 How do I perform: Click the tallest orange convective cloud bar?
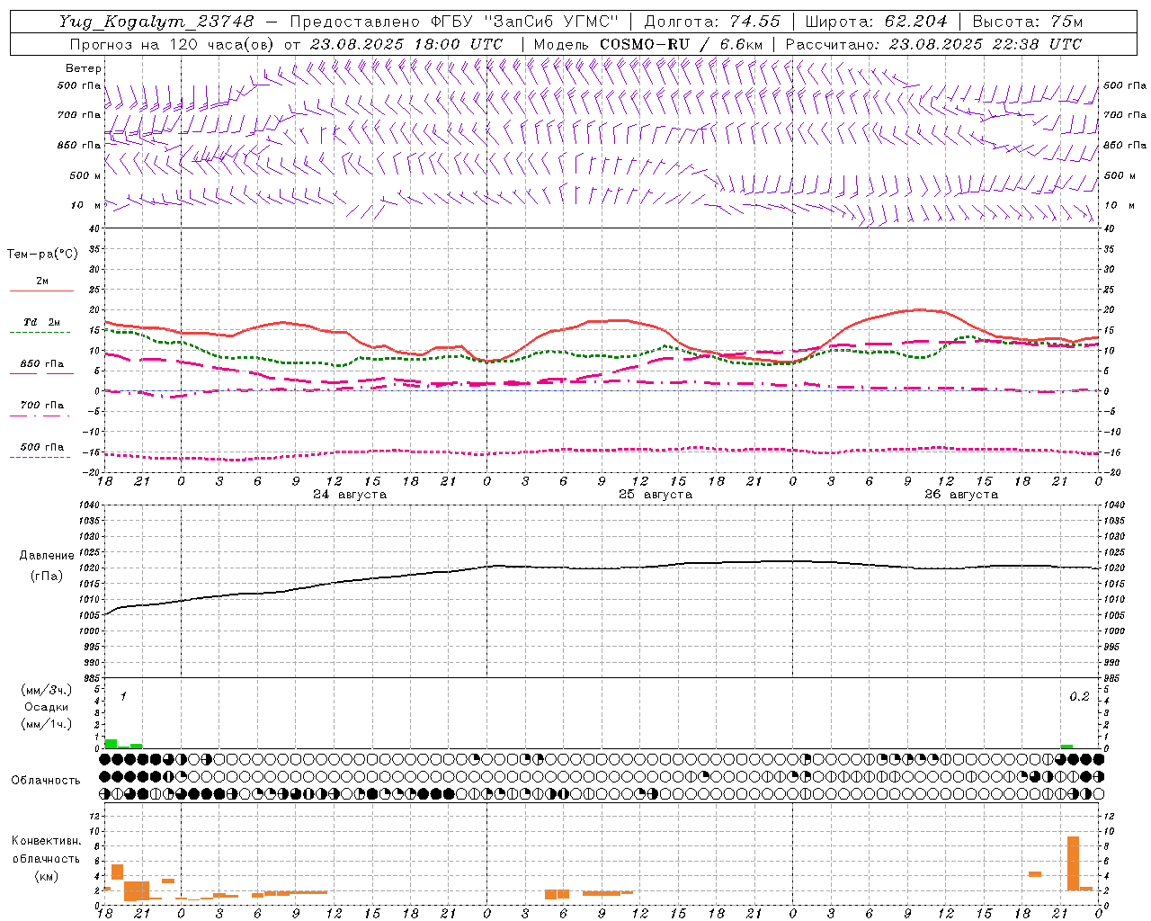point(1073,863)
